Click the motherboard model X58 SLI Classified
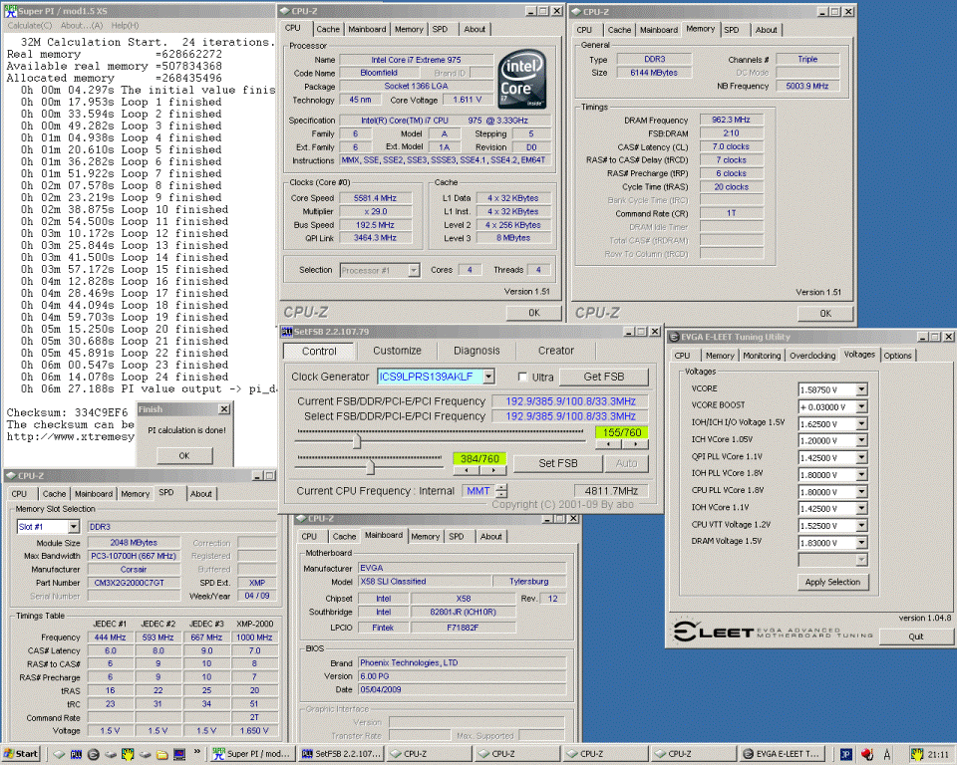This screenshot has width=957, height=765. [425, 582]
